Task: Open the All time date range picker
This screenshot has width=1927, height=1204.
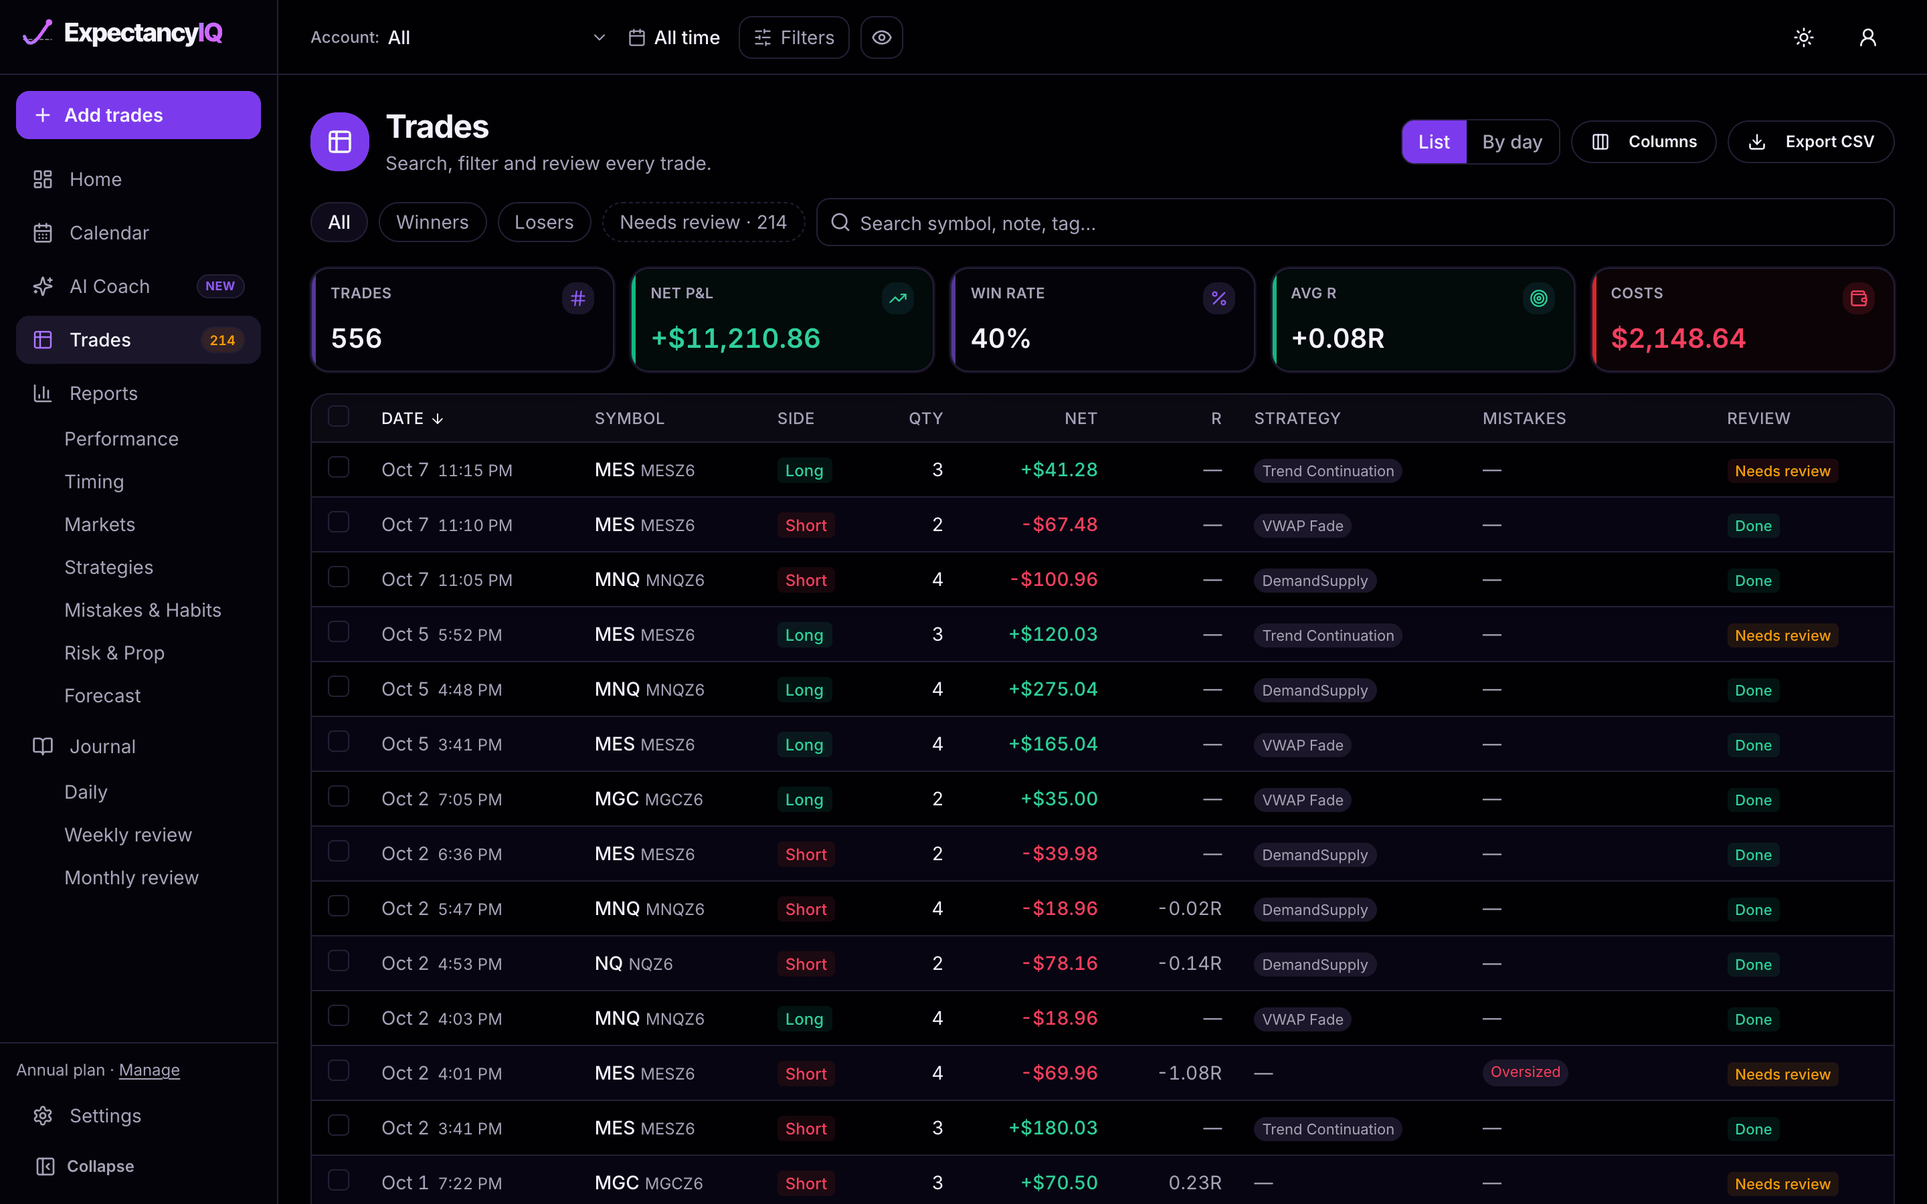Action: point(674,37)
